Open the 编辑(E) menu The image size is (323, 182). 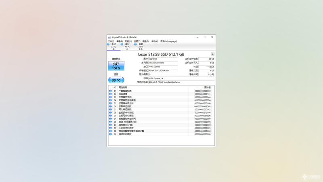point(120,41)
